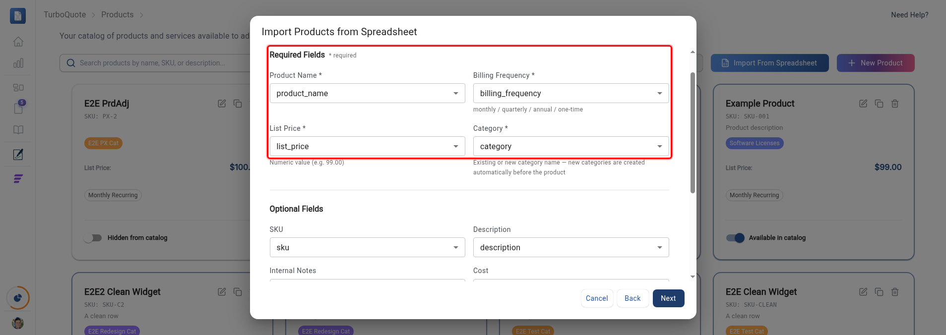Click the dialog scrollbar thumb
The width and height of the screenshot is (946, 335).
pos(693,133)
